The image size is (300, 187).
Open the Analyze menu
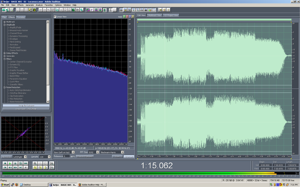tap(39, 5)
